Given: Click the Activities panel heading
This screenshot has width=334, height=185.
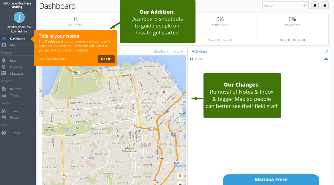Looking at the screenshot, I should pyautogui.click(x=199, y=51).
